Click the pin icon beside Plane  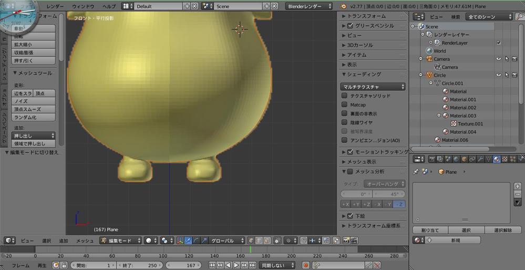pyautogui.click(x=416, y=172)
